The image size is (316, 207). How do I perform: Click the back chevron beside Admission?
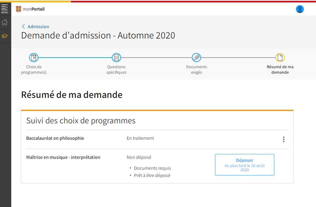[23, 26]
